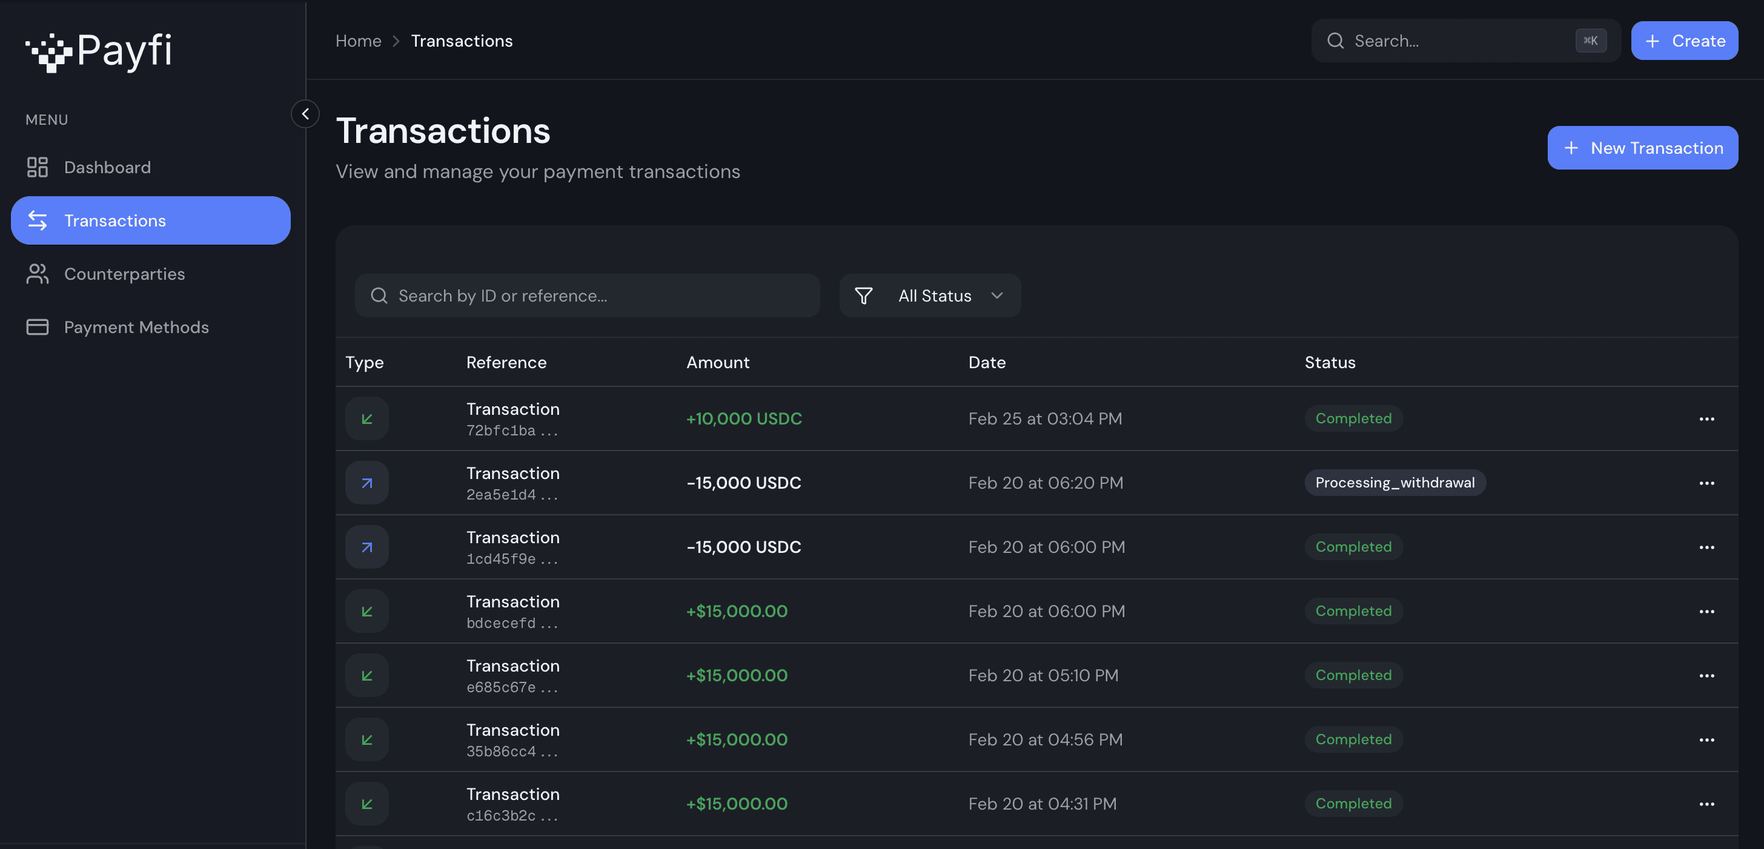
Task: Go to Payment Methods page
Action: [x=136, y=327]
